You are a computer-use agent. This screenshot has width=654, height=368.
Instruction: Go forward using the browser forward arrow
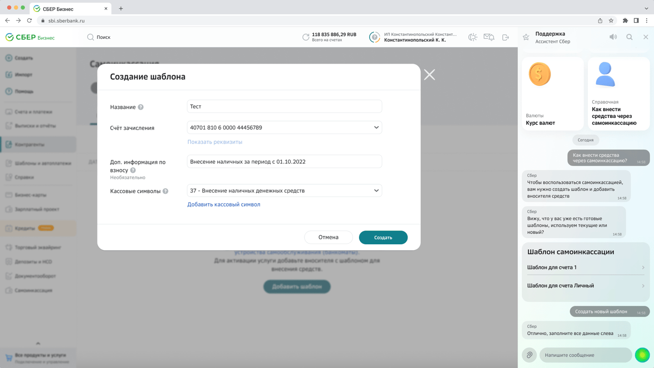click(x=18, y=21)
